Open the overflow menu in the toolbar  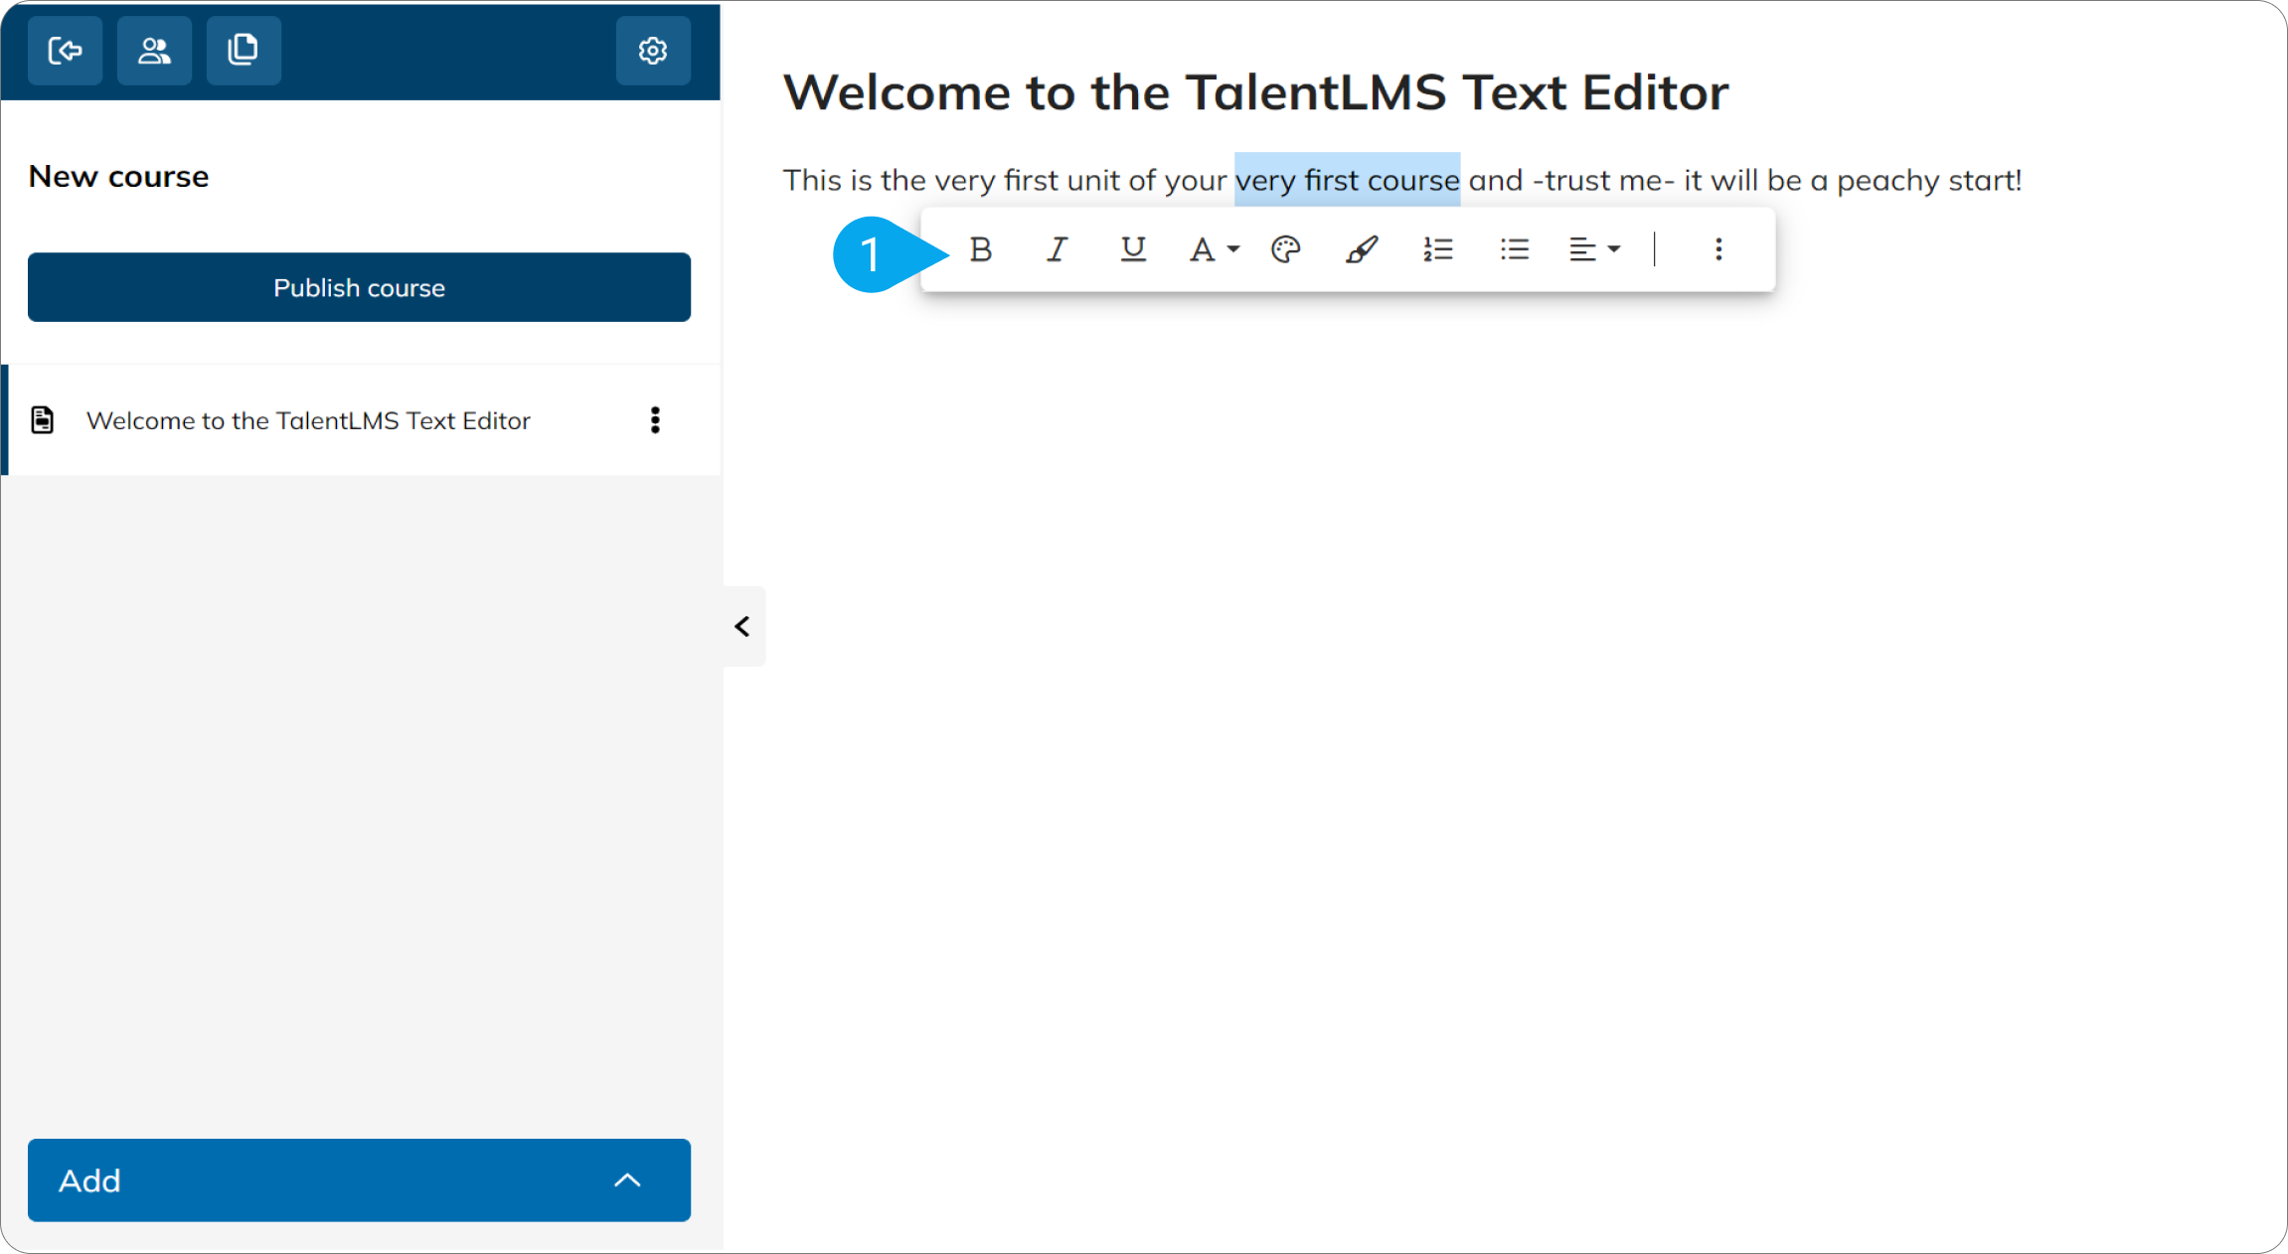1718,249
